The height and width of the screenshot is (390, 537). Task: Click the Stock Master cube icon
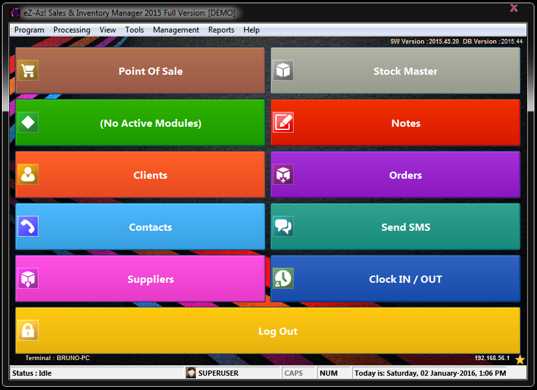[284, 70]
